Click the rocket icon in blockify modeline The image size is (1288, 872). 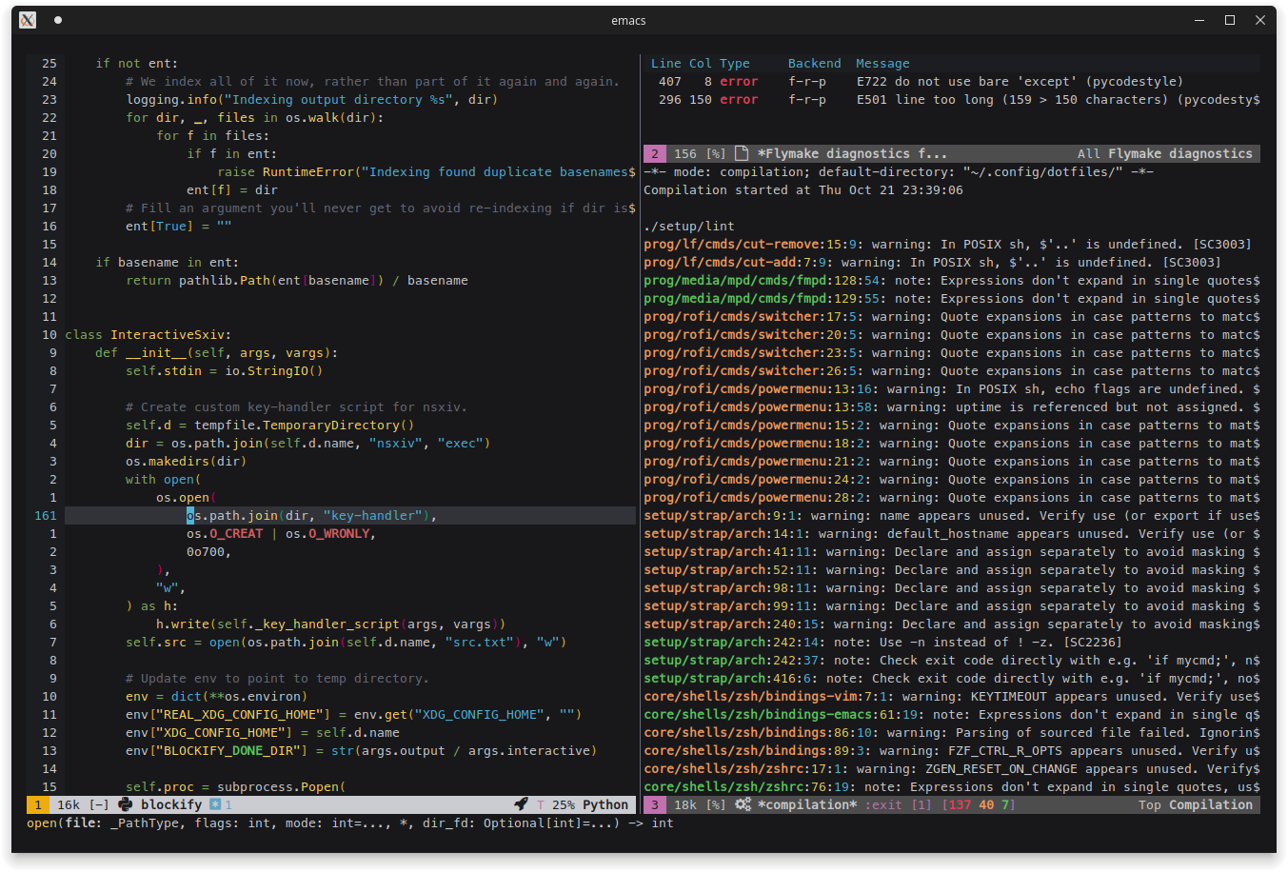click(521, 804)
